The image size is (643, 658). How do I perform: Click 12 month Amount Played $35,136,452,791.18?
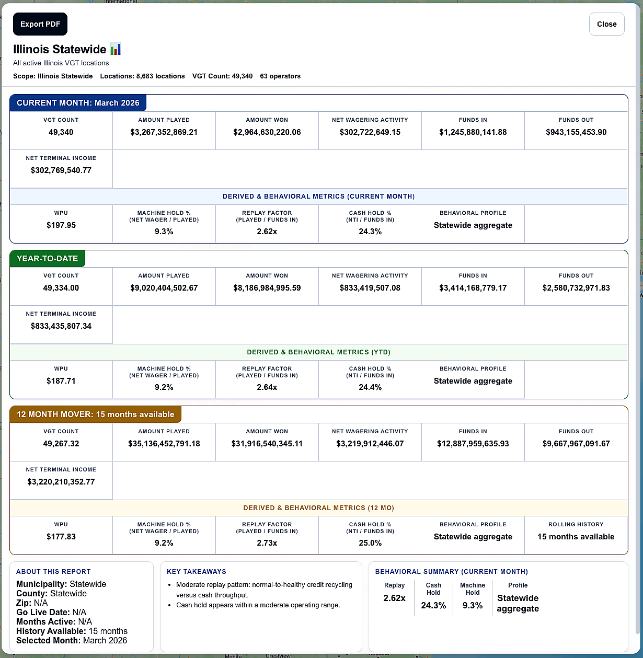click(164, 444)
